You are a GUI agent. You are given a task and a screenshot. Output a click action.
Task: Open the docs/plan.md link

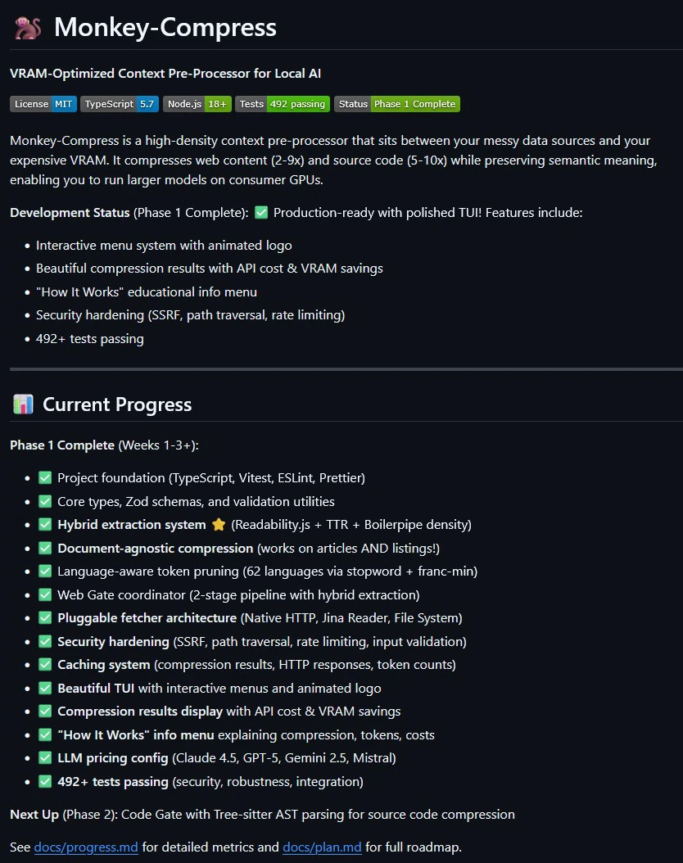tap(322, 847)
